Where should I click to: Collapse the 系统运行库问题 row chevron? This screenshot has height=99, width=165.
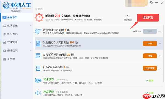[160, 56]
